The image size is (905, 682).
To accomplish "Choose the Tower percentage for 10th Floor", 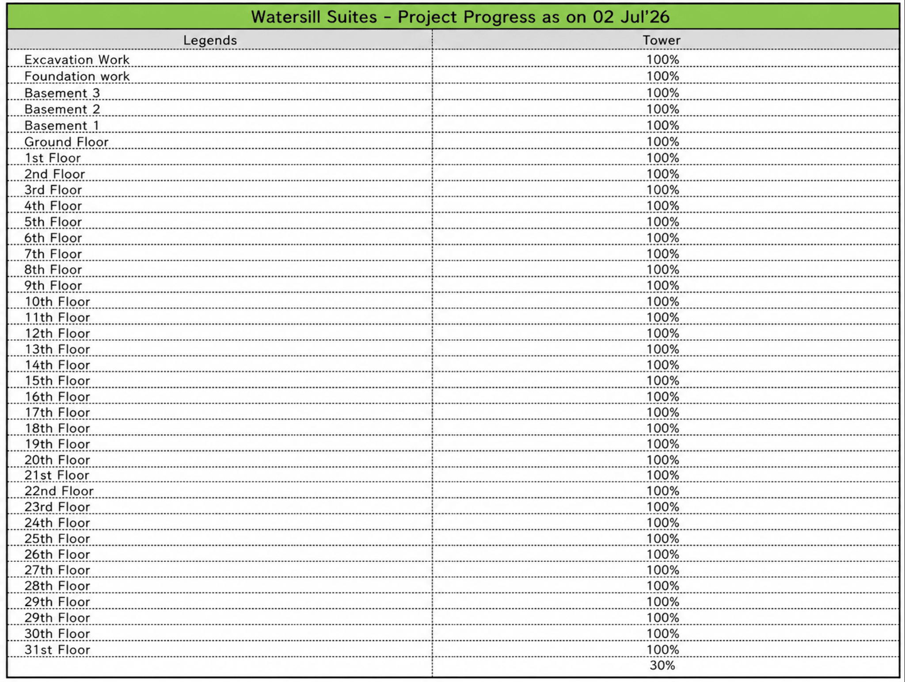I will 663,301.
